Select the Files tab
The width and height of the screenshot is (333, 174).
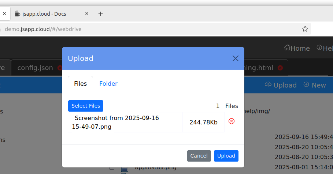(80, 84)
